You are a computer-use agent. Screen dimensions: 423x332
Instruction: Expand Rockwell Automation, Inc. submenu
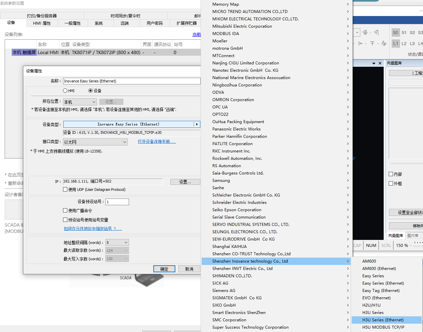276,158
